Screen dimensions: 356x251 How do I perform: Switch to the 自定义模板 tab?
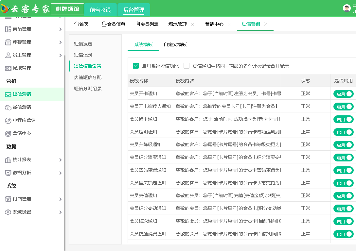pos(175,44)
